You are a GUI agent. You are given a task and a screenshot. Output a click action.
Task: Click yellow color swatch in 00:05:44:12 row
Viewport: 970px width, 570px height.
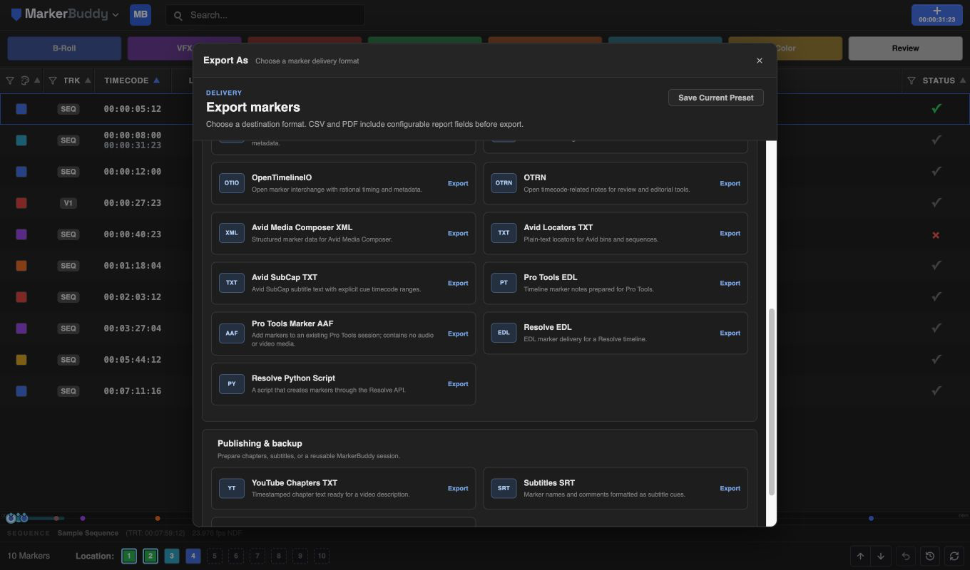tap(21, 360)
